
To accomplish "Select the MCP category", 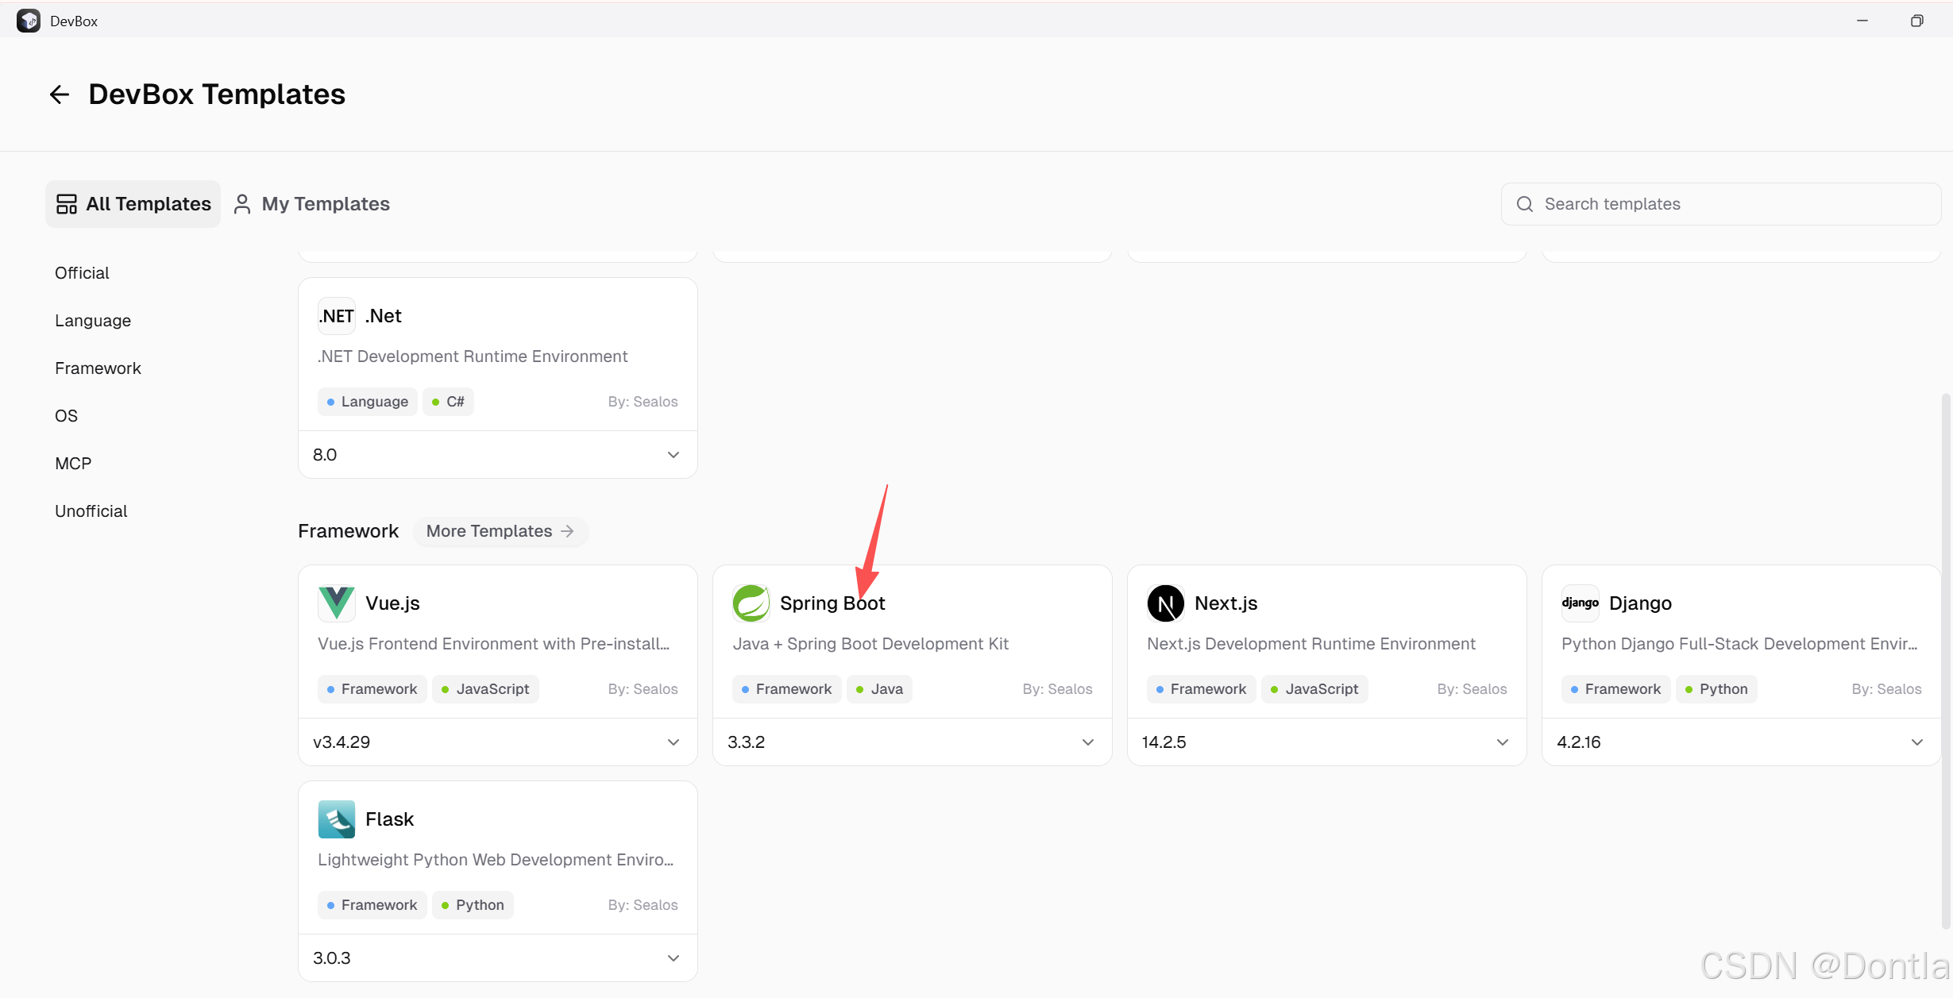I will pos(73,464).
